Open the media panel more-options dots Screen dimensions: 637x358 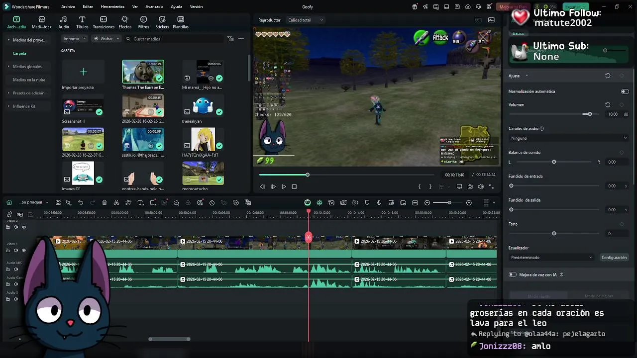tap(241, 39)
